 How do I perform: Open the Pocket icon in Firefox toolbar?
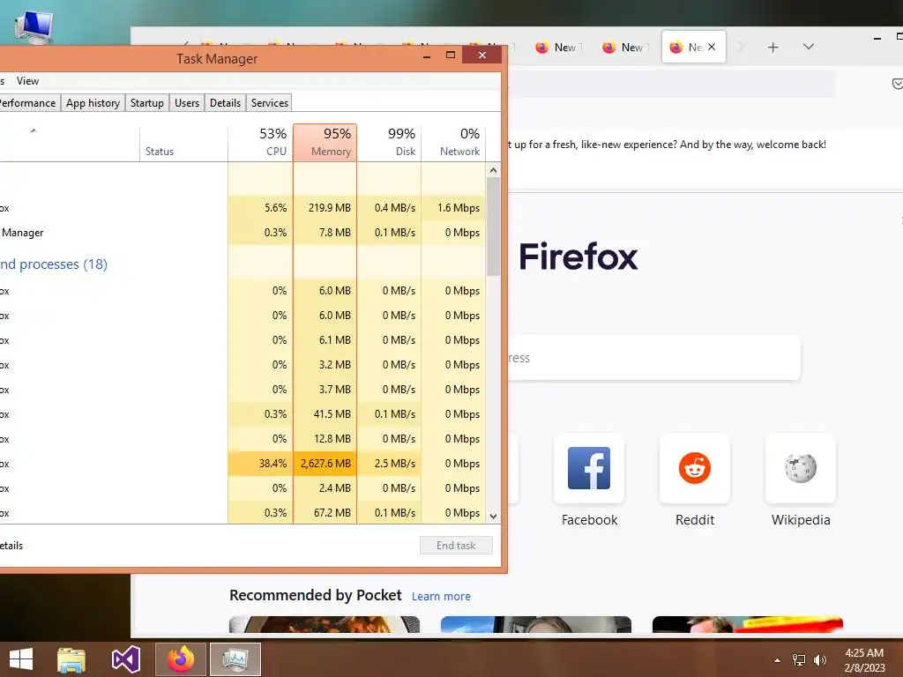pos(897,84)
